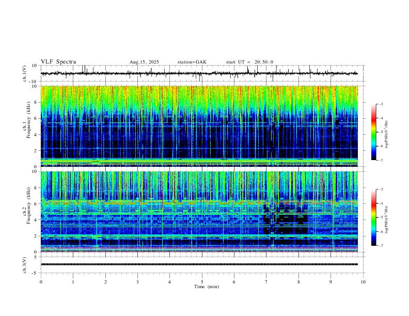This screenshot has height=316, width=409.
Task: Click the ch.3 voltage strip panel
Action: point(203,265)
